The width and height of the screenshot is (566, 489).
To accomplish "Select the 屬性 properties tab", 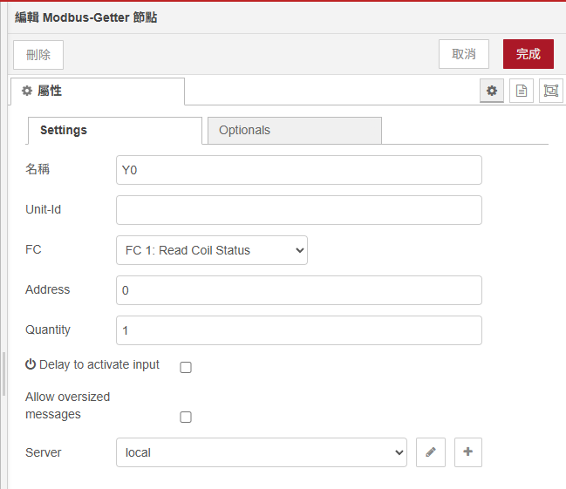I will tap(98, 92).
